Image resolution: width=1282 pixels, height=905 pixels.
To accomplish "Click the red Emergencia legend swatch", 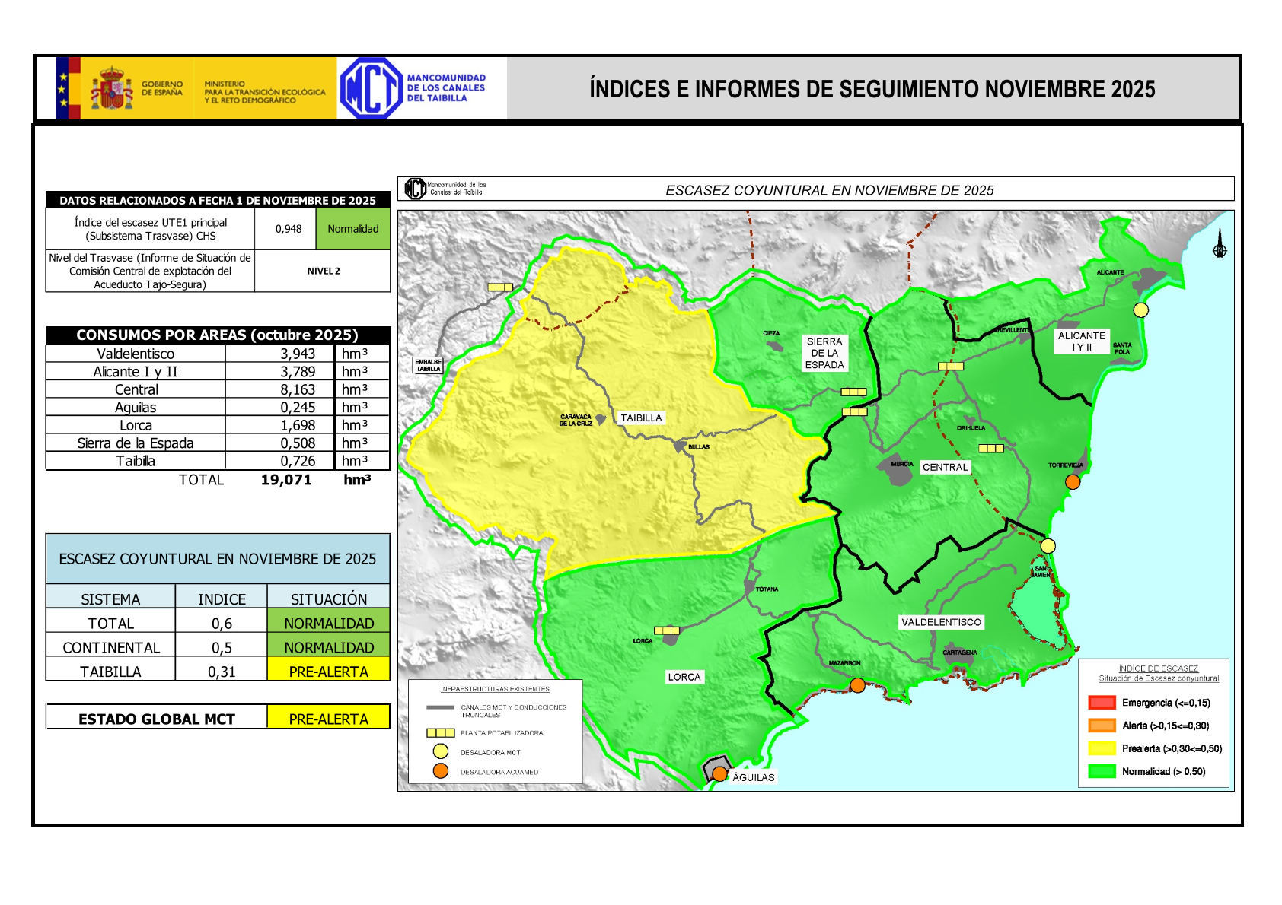I will coord(1102,703).
